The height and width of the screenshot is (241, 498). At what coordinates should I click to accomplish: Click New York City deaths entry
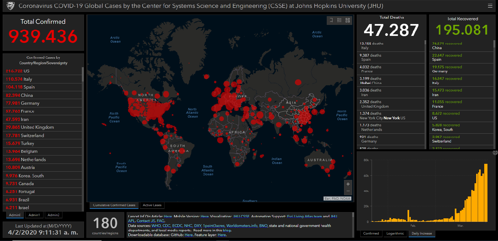[x=391, y=116]
